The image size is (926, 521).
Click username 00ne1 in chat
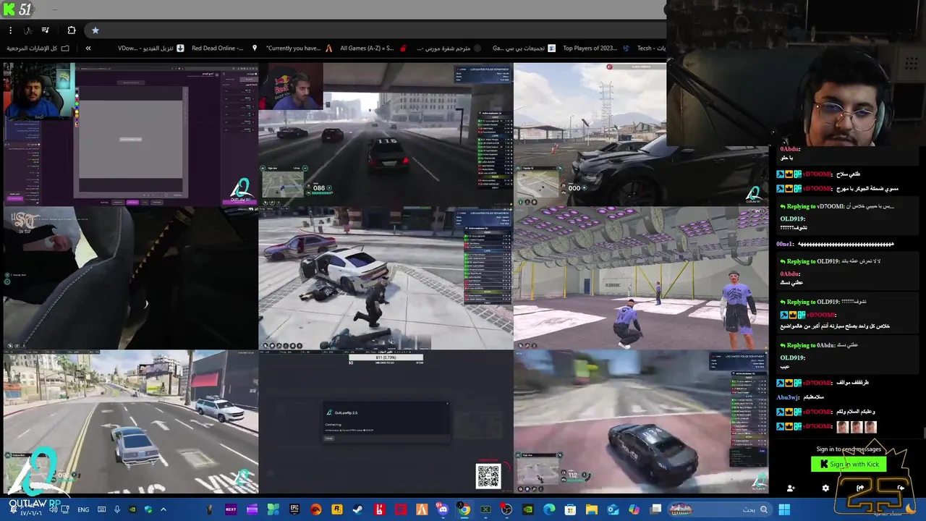point(785,244)
